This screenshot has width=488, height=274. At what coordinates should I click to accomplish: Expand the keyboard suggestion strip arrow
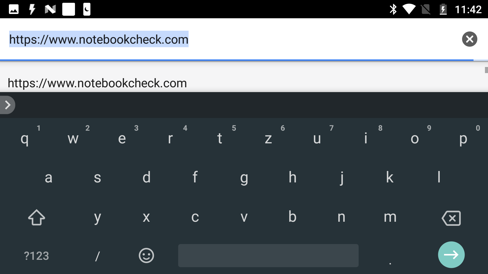pyautogui.click(x=8, y=105)
